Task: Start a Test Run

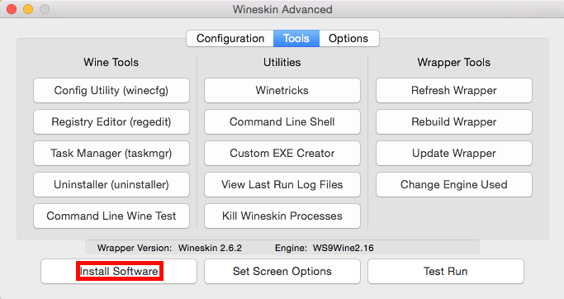Action: (x=446, y=271)
